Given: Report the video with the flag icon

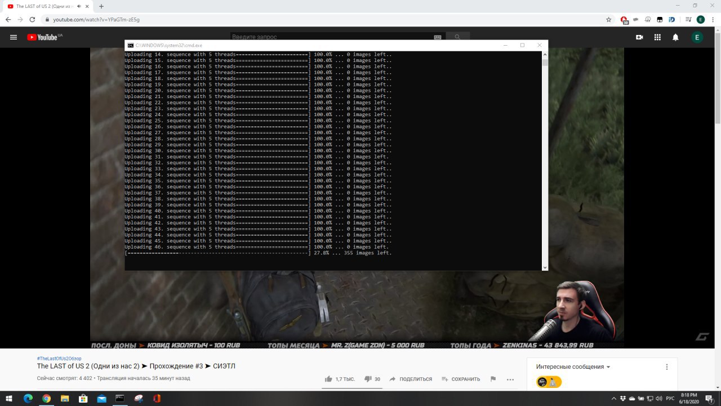Looking at the screenshot, I should pos(493,379).
